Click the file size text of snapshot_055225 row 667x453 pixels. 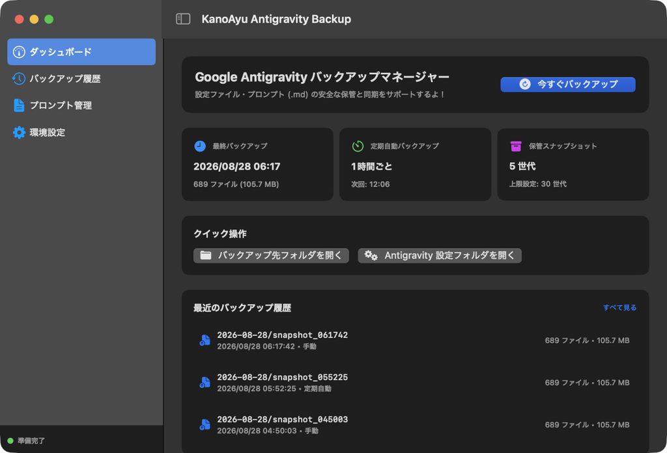pos(587,383)
